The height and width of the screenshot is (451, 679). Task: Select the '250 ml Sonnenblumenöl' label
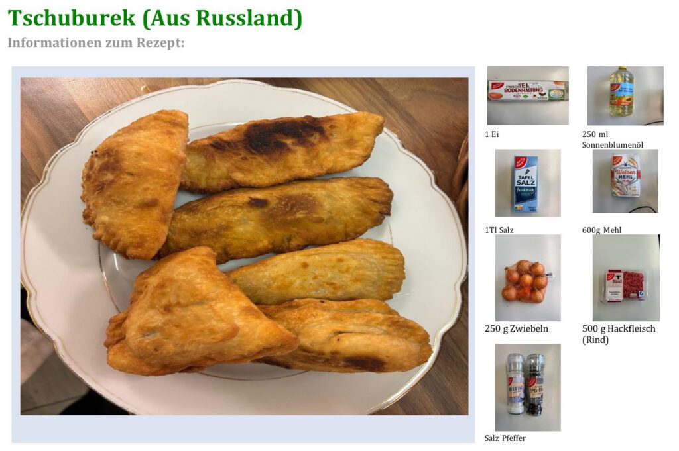click(612, 140)
